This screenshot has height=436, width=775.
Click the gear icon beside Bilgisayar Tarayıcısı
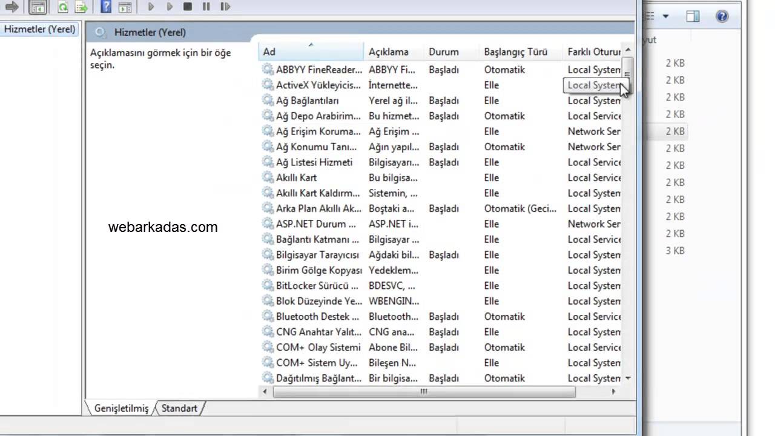point(267,255)
